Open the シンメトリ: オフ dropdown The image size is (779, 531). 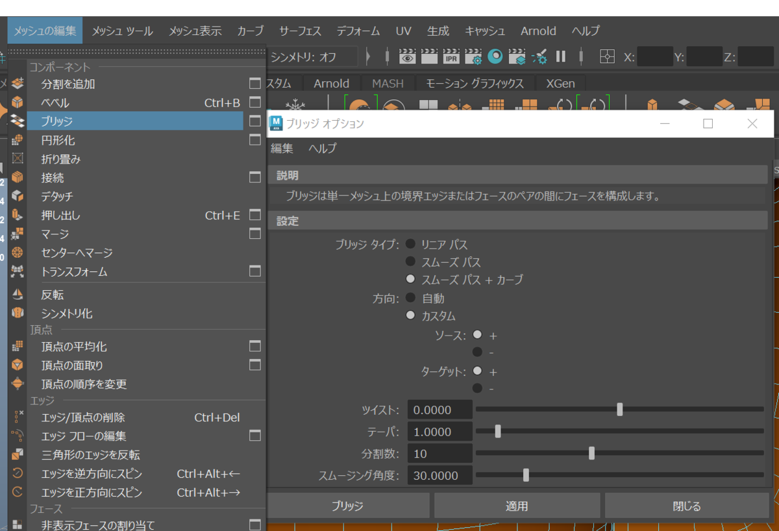[313, 56]
